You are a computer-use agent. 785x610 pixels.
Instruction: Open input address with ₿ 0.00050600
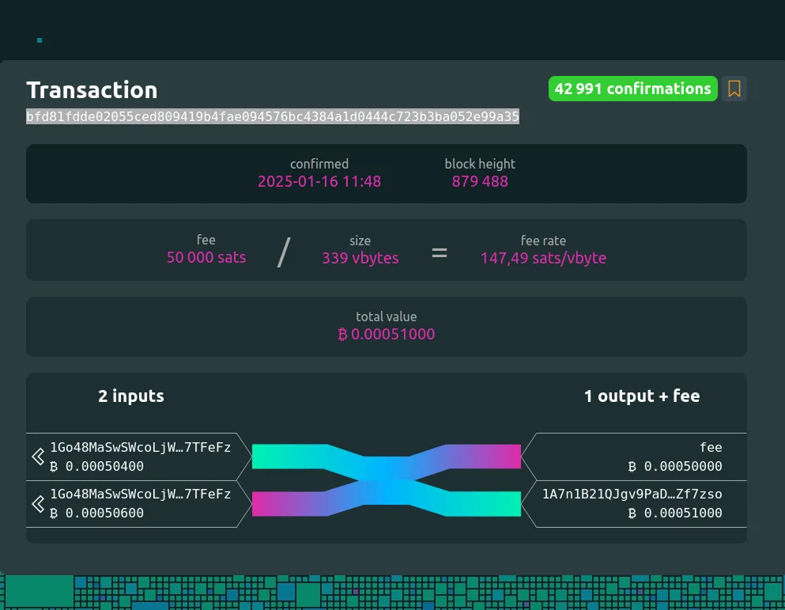pos(141,494)
